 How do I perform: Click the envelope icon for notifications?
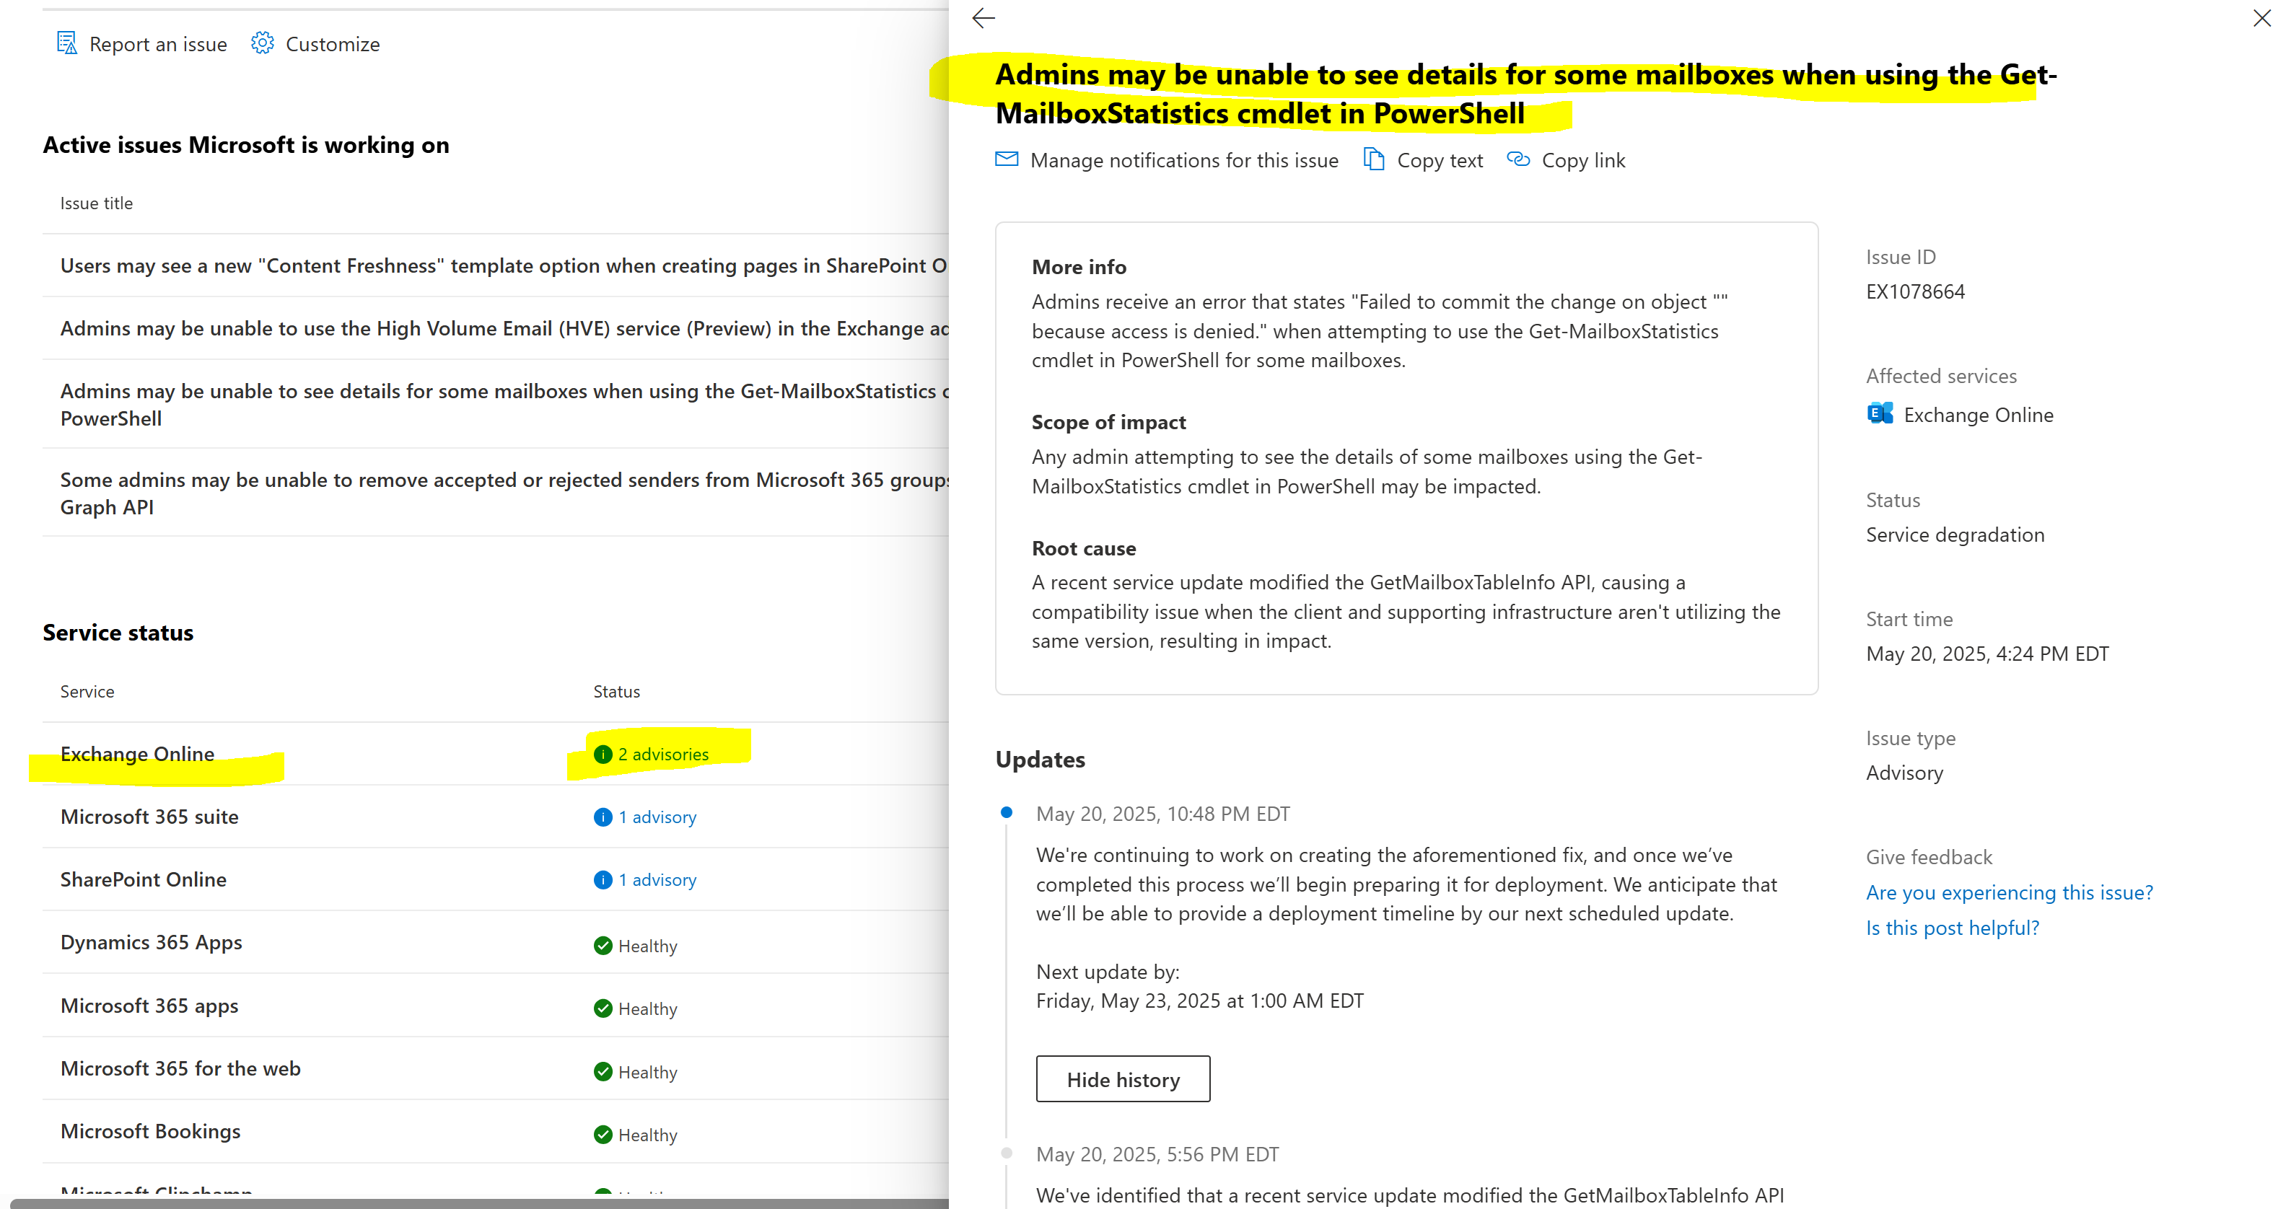[1006, 159]
